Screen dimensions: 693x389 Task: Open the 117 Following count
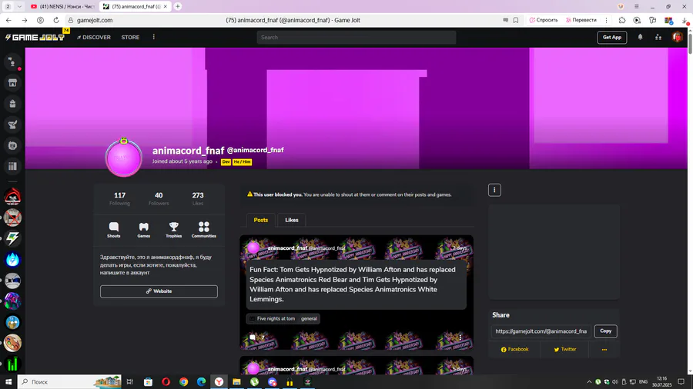tap(120, 198)
